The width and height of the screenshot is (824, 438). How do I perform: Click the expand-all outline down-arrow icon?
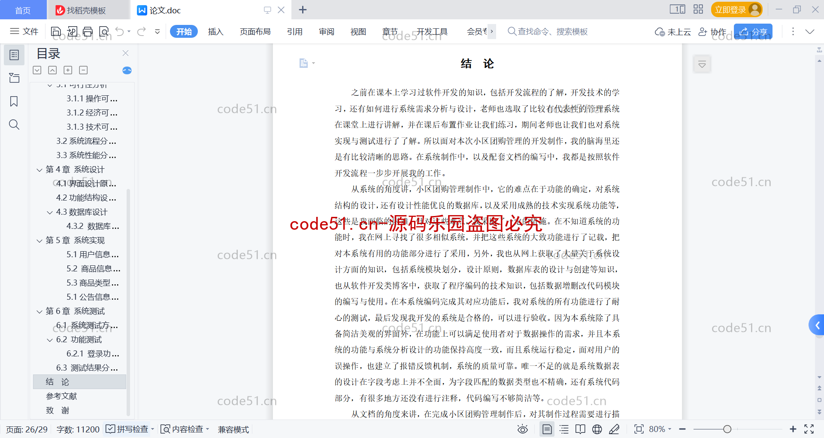pos(37,70)
